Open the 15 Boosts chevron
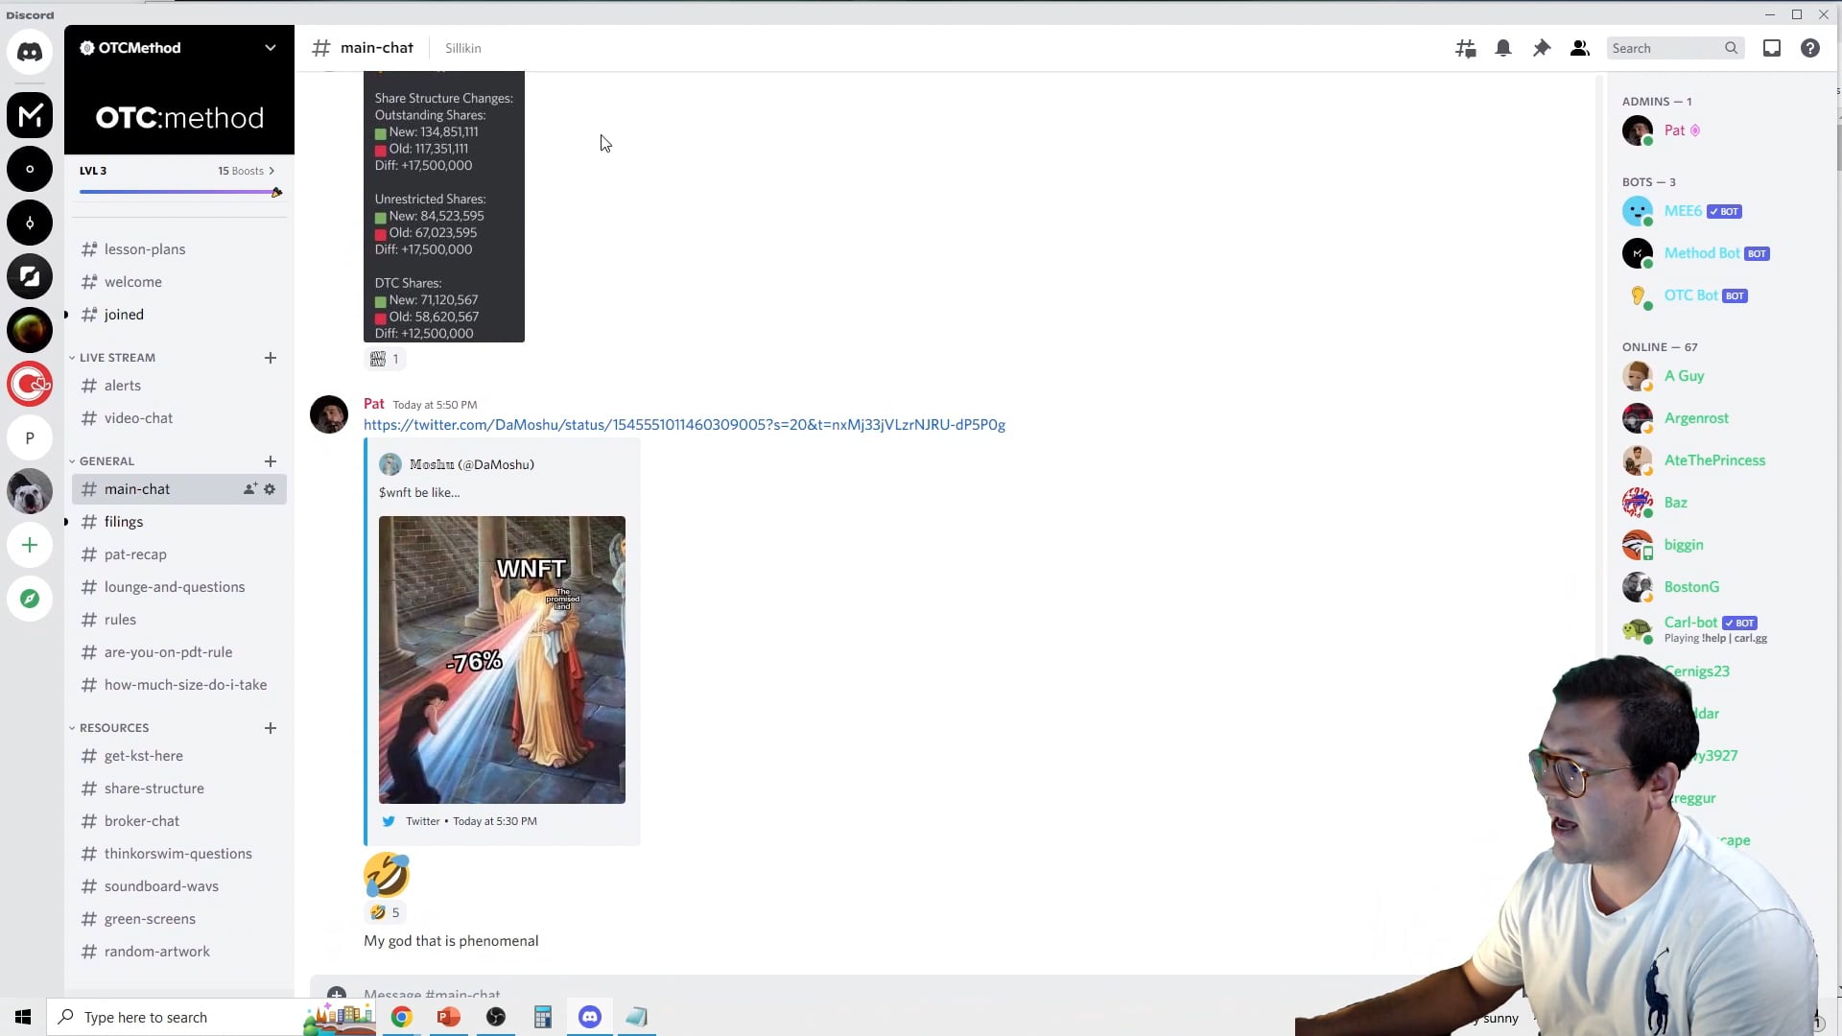 pyautogui.click(x=272, y=171)
